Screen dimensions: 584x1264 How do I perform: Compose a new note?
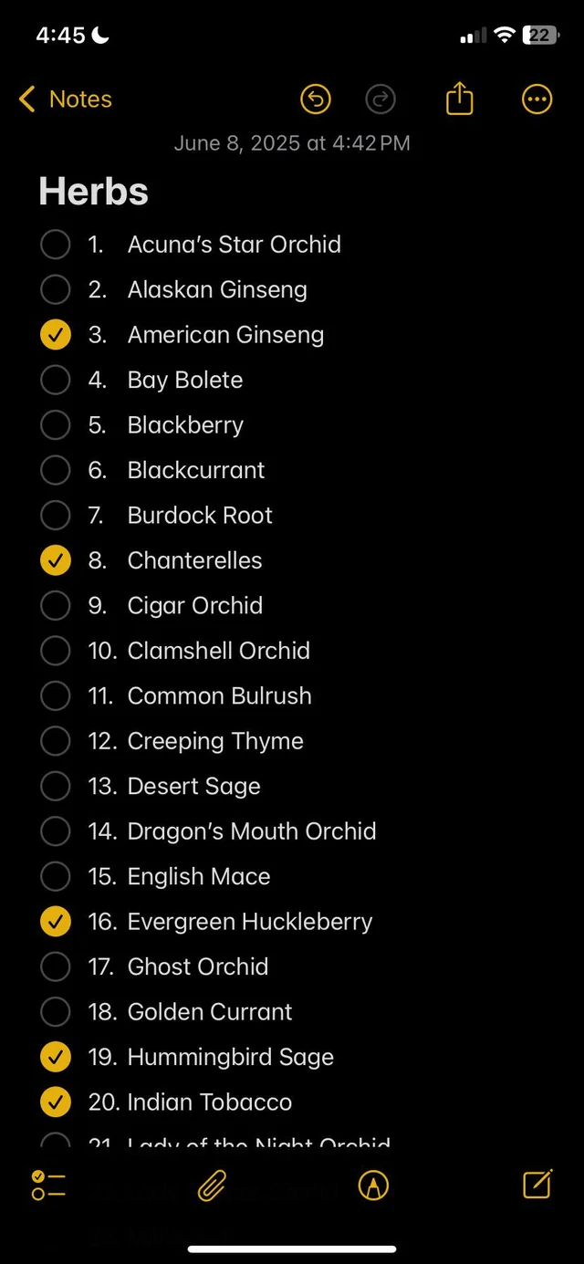(x=537, y=1184)
